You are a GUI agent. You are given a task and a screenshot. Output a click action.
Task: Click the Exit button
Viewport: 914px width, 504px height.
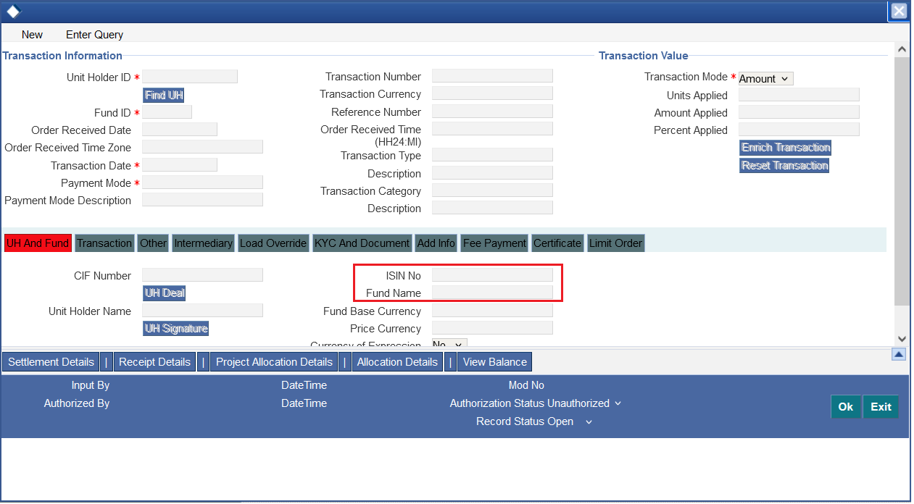click(881, 407)
